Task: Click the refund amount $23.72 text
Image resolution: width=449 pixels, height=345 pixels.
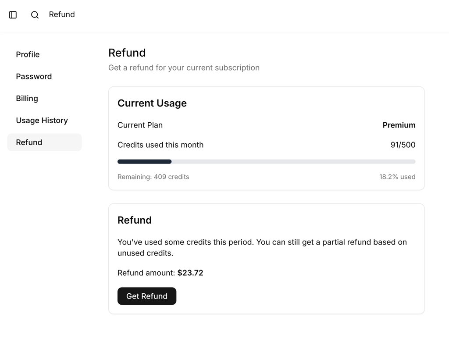Action: tap(190, 273)
